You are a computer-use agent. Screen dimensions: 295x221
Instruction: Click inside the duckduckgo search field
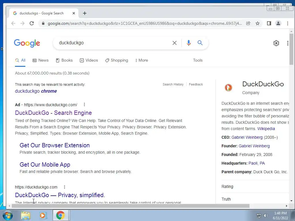pos(113,43)
